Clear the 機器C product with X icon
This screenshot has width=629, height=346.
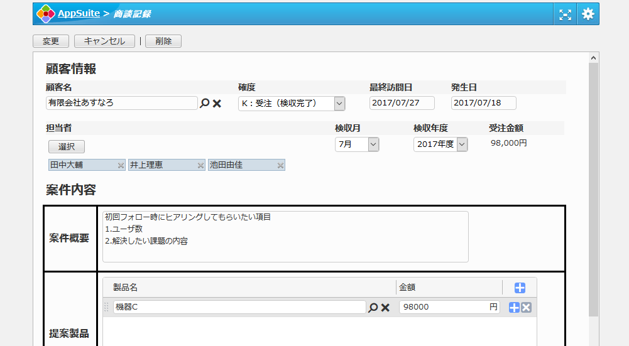tap(385, 308)
